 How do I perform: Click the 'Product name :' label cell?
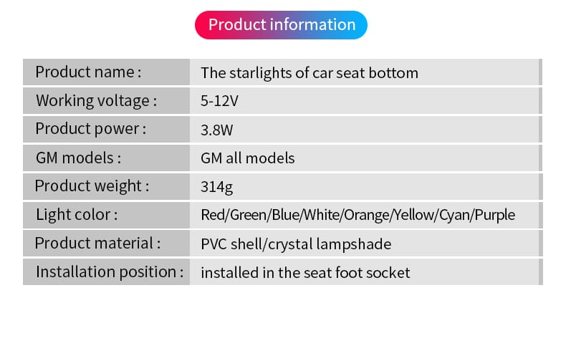(87, 72)
